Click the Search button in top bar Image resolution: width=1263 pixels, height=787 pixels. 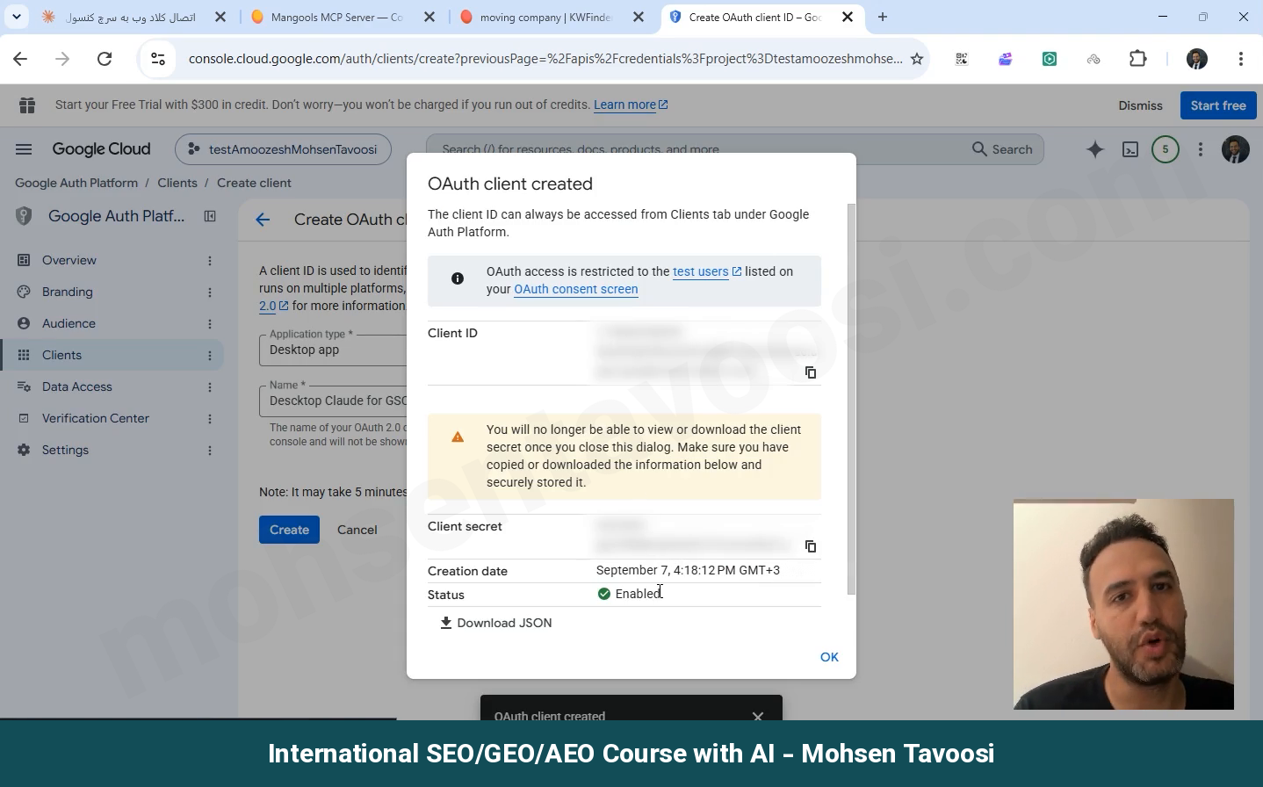(x=1002, y=149)
